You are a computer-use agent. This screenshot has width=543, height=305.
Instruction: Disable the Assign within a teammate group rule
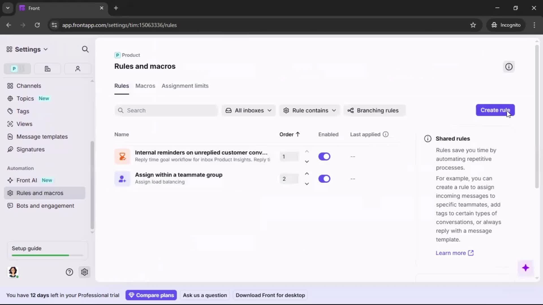click(x=324, y=179)
